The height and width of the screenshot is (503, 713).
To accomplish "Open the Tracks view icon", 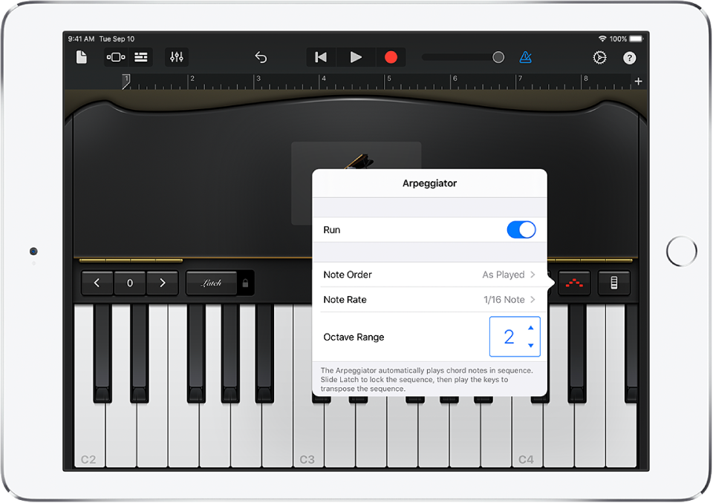I will [115, 57].
